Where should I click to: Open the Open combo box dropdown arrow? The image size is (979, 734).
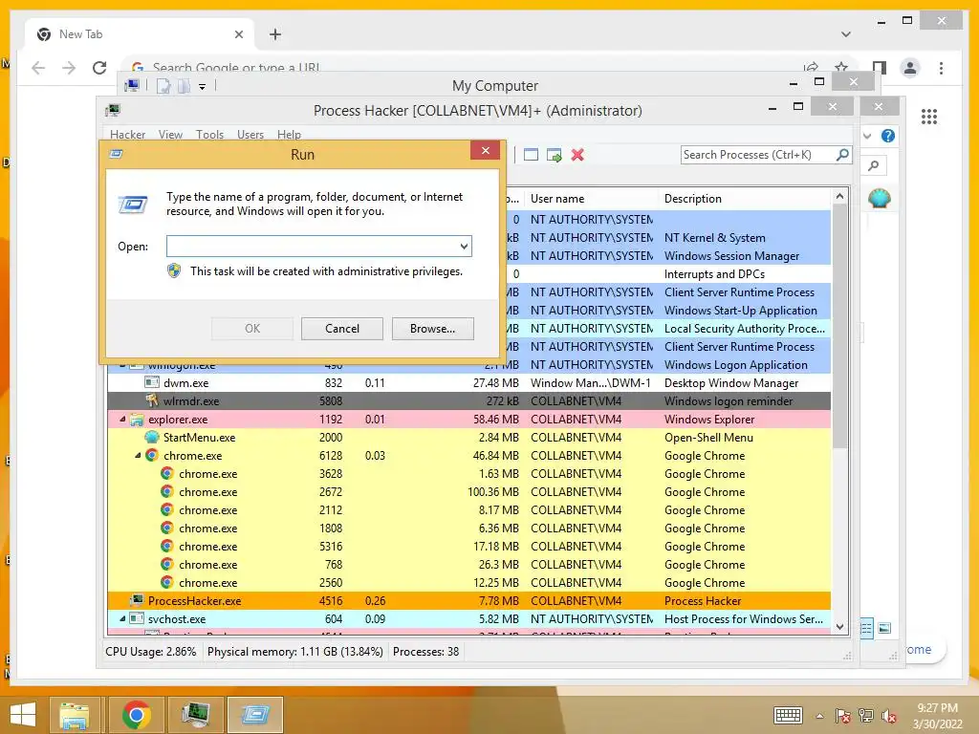click(464, 247)
